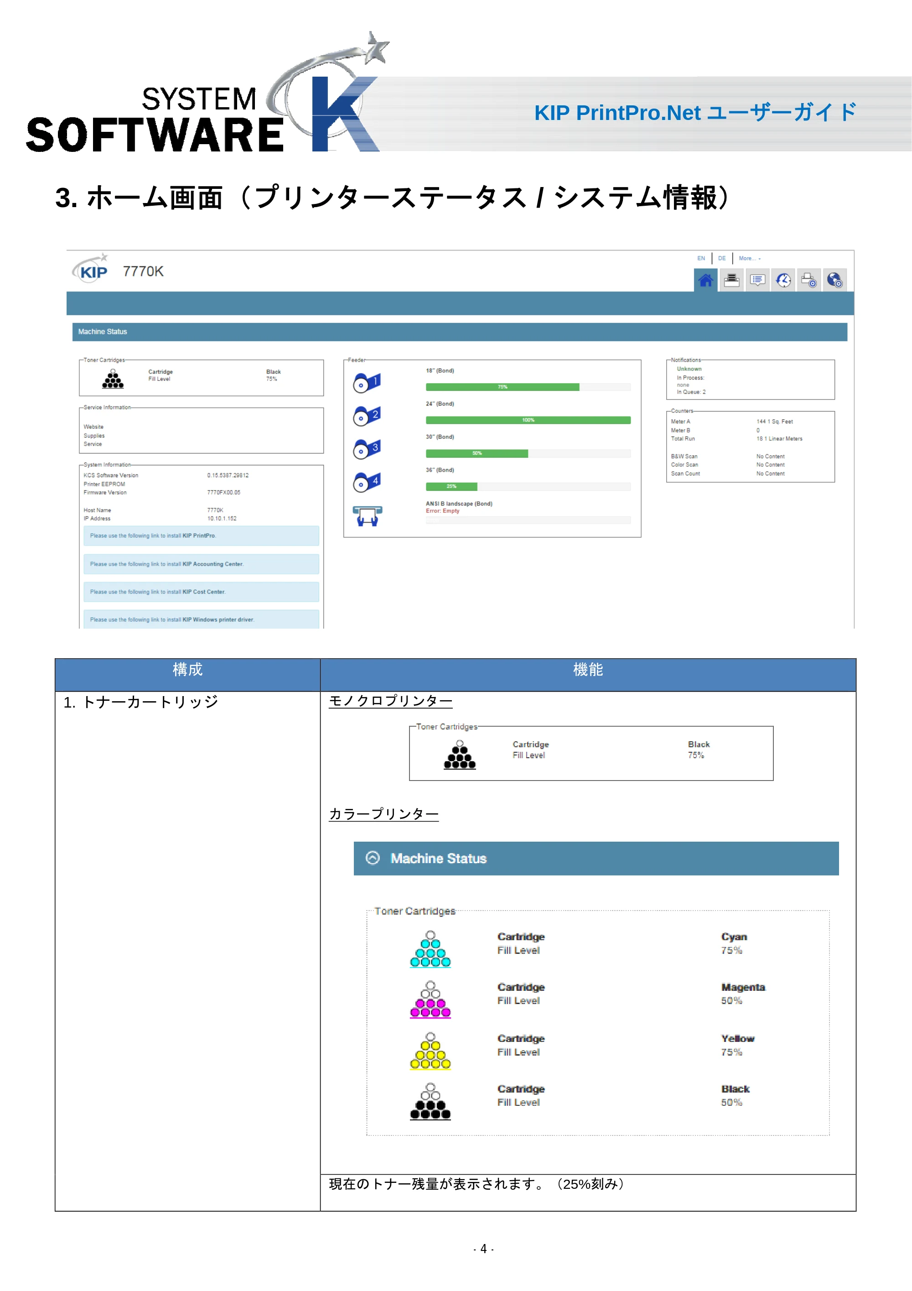Click the 75% bar for 18" Bond
912x1291 pixels.
coord(503,387)
